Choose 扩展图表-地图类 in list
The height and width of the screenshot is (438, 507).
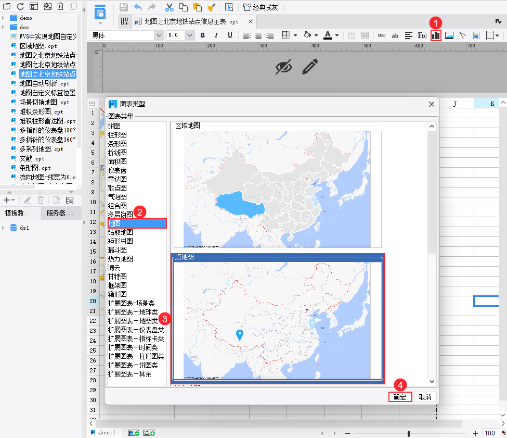(x=133, y=321)
